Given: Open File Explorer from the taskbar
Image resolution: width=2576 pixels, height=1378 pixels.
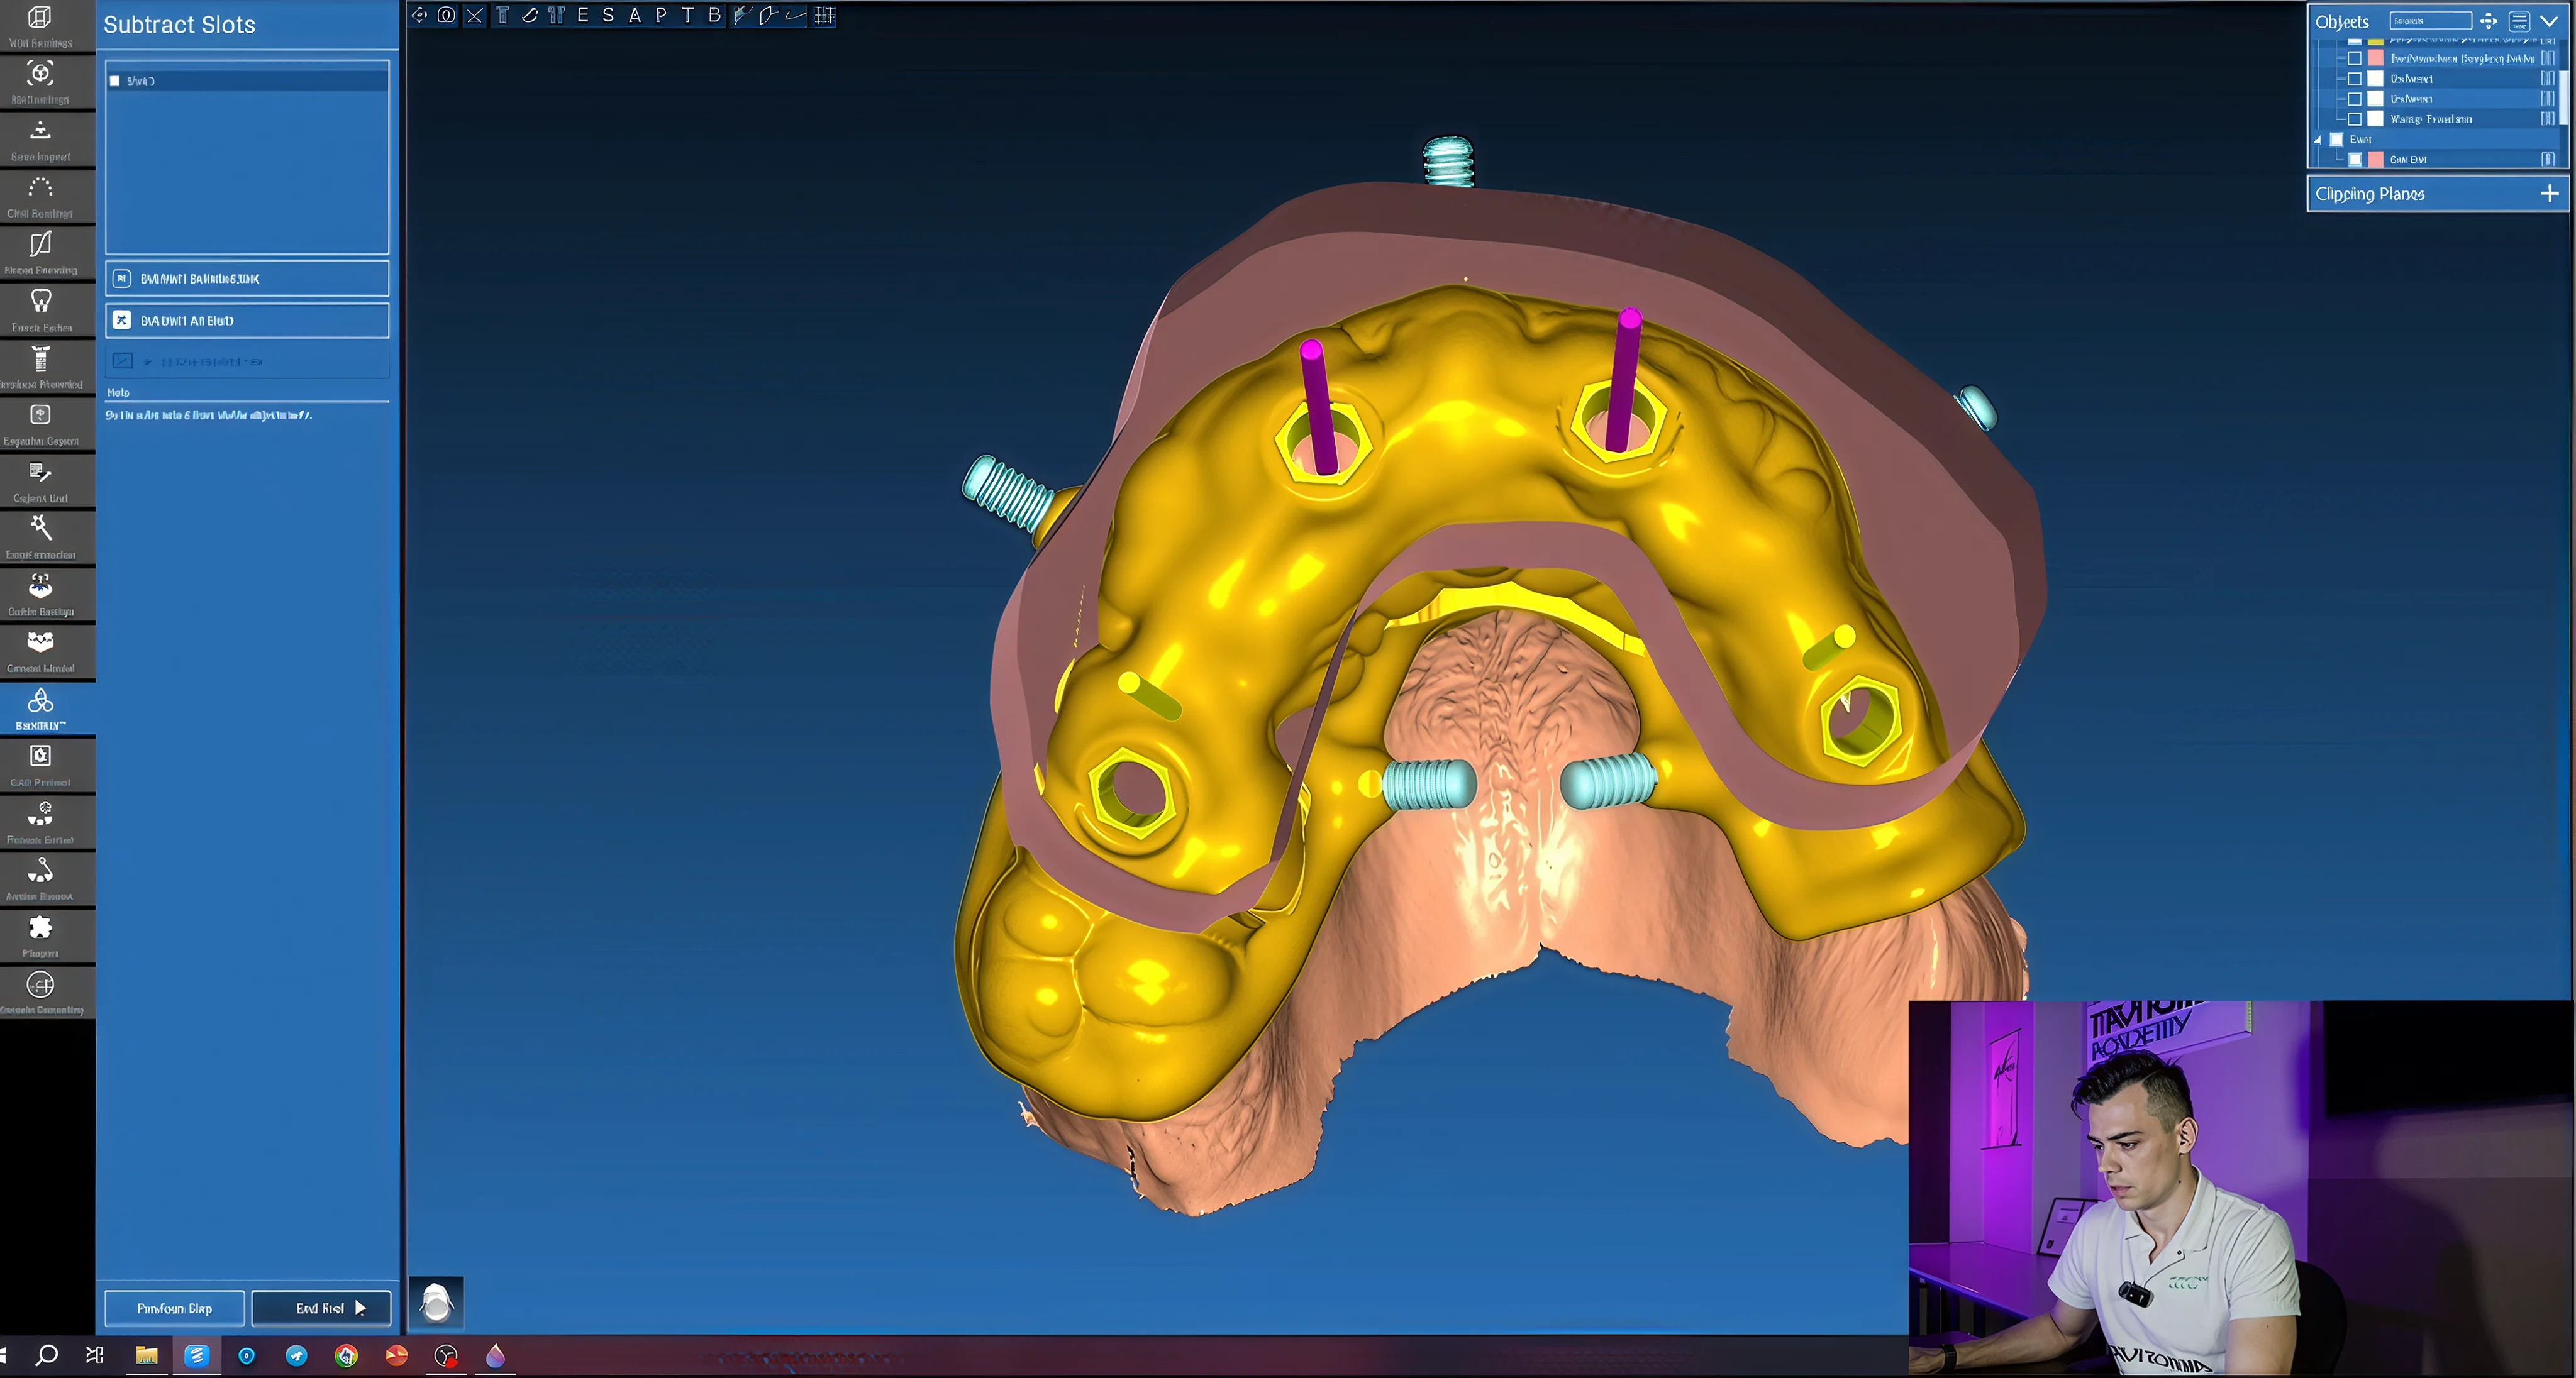Looking at the screenshot, I should (x=146, y=1355).
